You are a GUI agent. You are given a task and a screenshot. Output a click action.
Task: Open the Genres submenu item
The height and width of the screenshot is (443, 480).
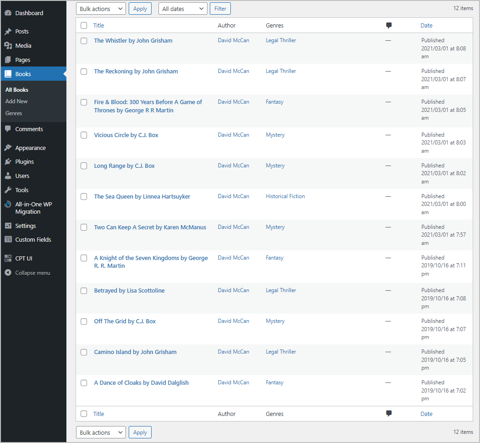click(x=14, y=113)
